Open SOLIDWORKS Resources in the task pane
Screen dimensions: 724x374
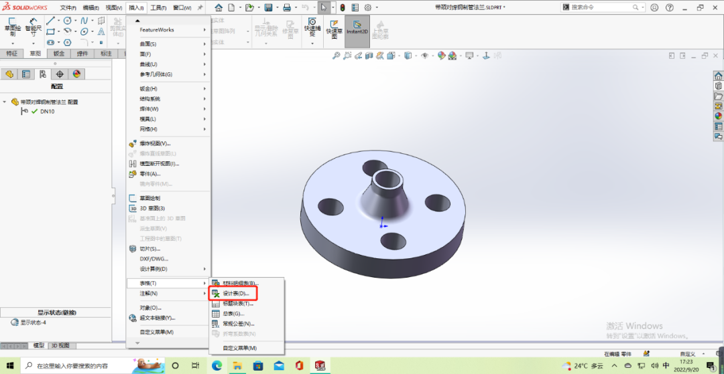point(719,76)
